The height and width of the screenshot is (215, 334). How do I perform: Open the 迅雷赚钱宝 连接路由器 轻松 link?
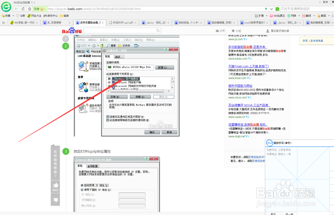[x=248, y=125]
